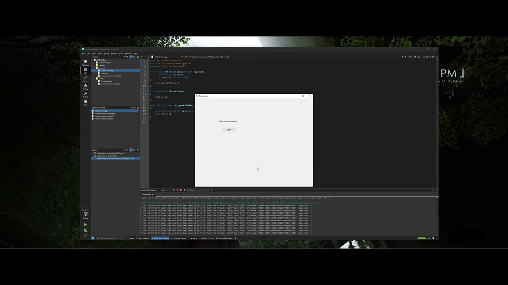Open Help mode in sidebar
This screenshot has height=285, width=508.
(x=85, y=103)
